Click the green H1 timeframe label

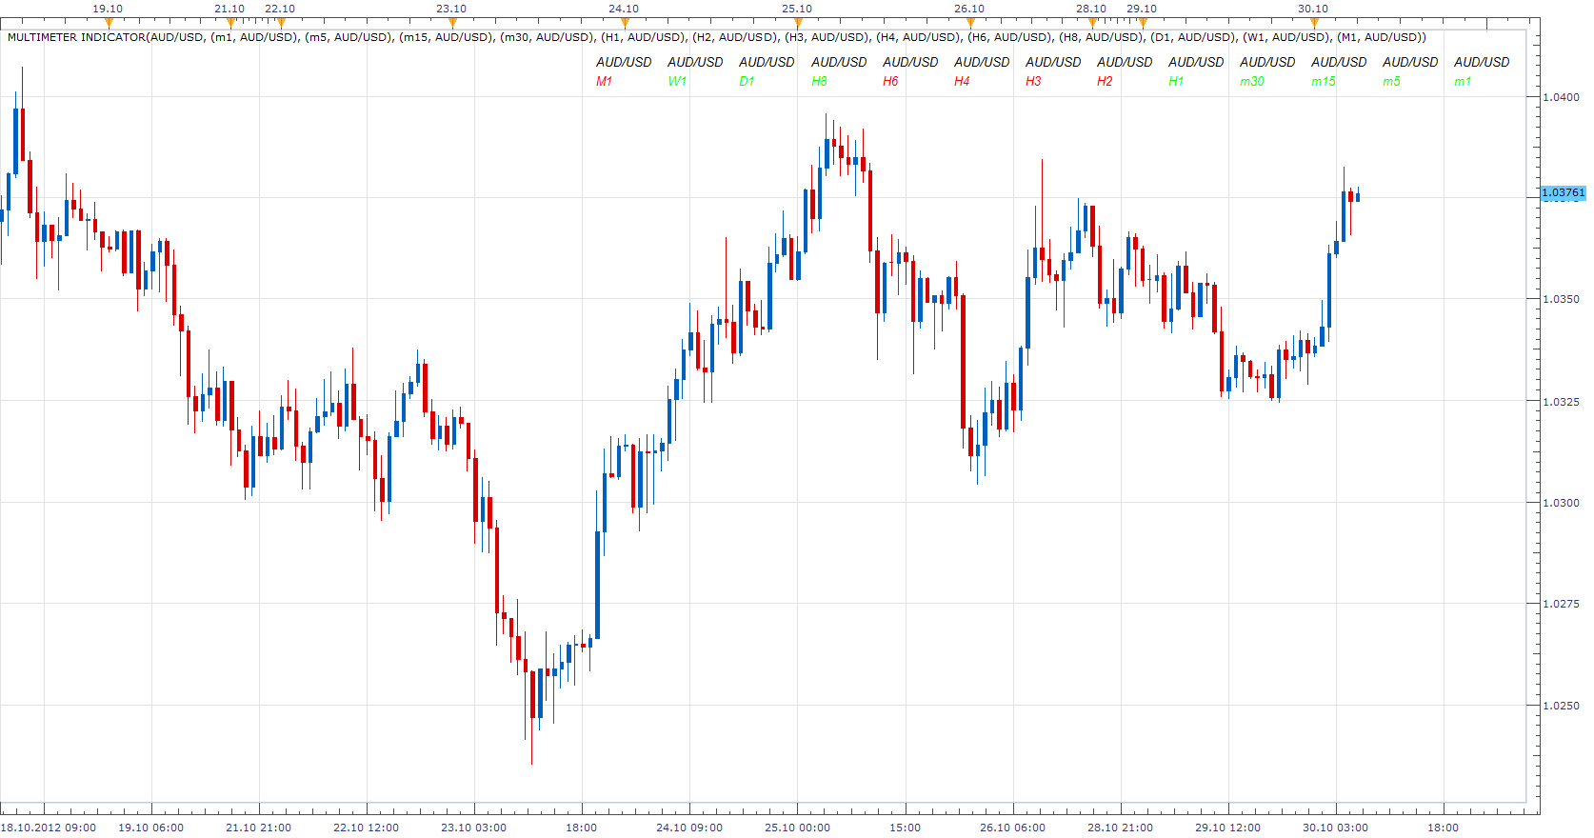point(1176,81)
